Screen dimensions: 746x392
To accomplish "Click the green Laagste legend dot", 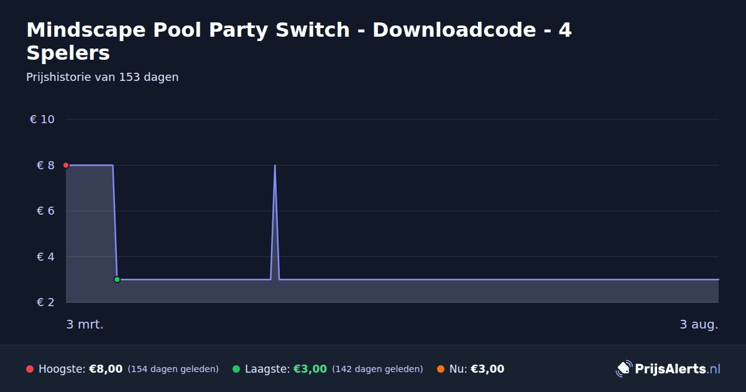I will coord(236,369).
